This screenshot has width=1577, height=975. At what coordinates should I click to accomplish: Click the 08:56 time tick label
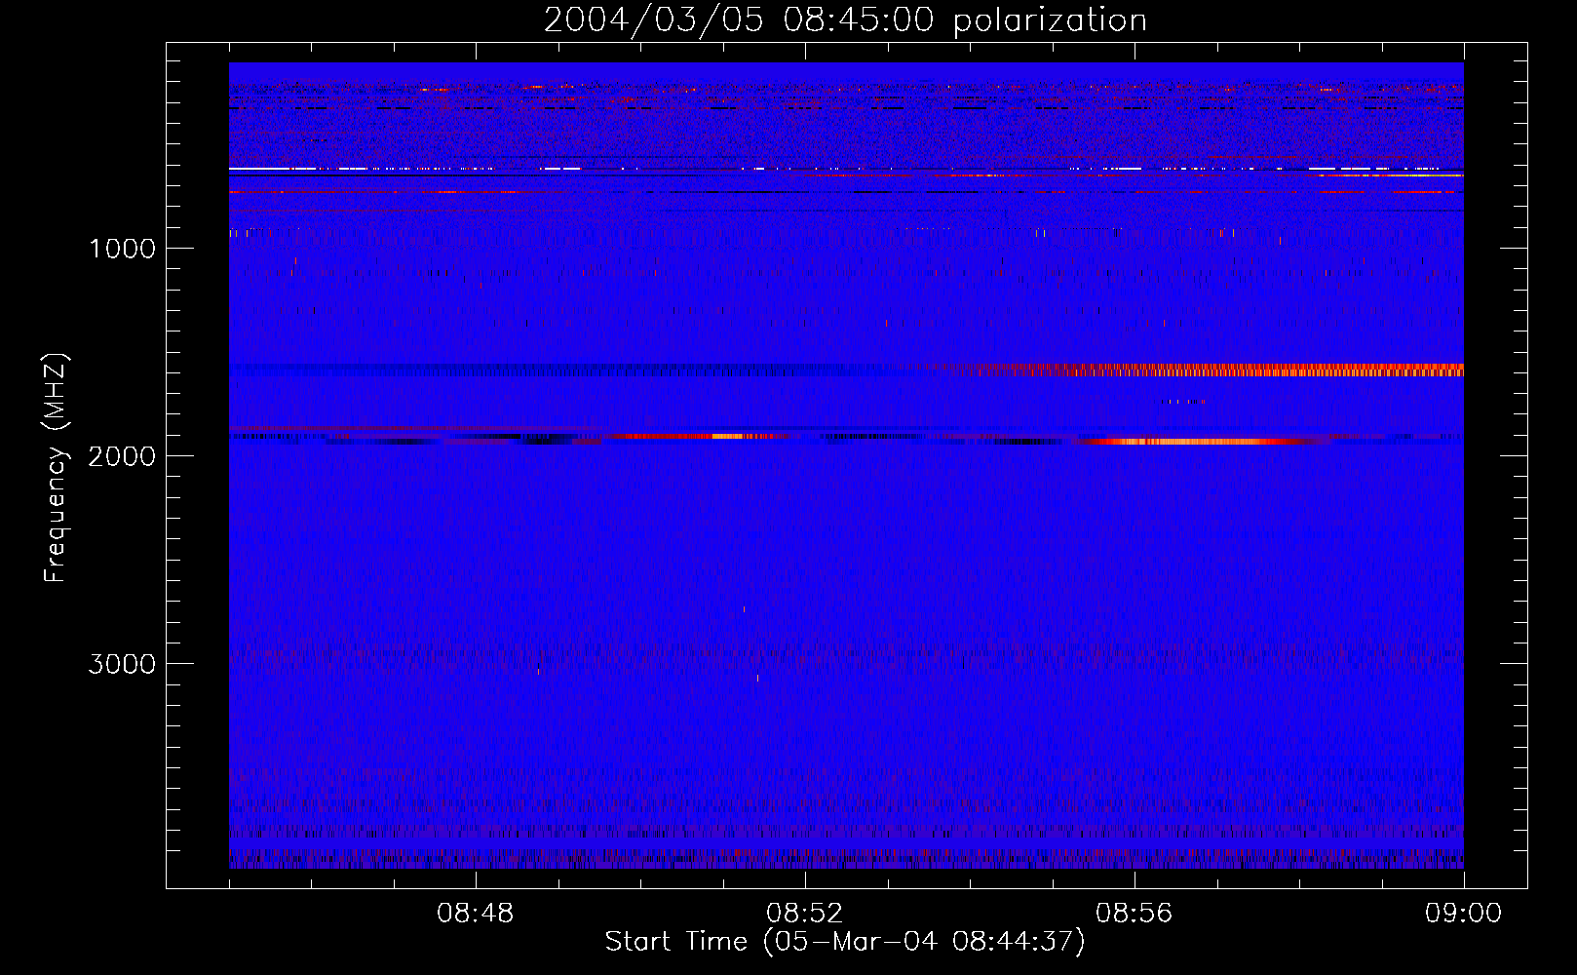[1135, 914]
